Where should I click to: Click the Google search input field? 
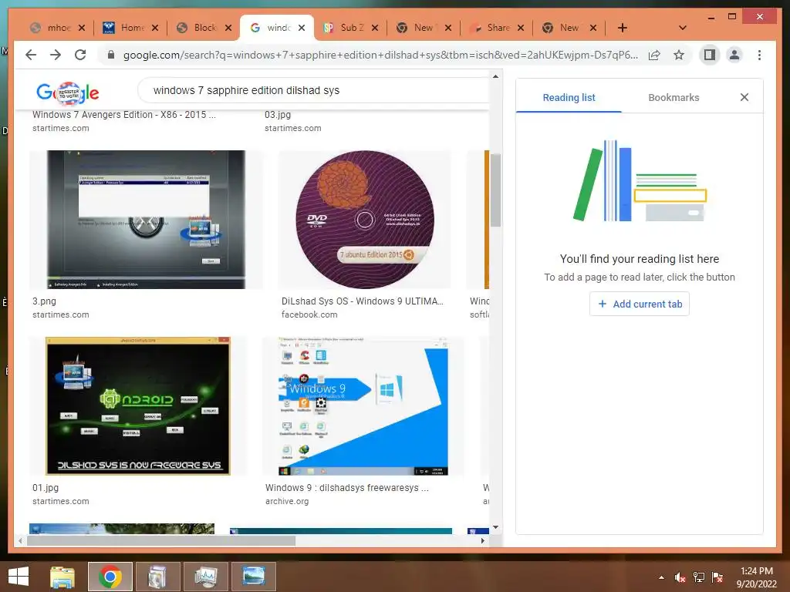315,90
